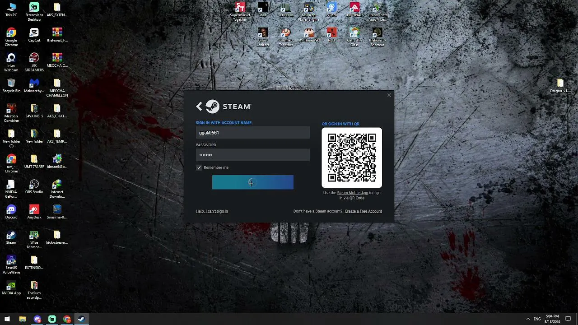Select the Dragon-v1 folder icon
This screenshot has height=325, width=578.
(x=560, y=86)
